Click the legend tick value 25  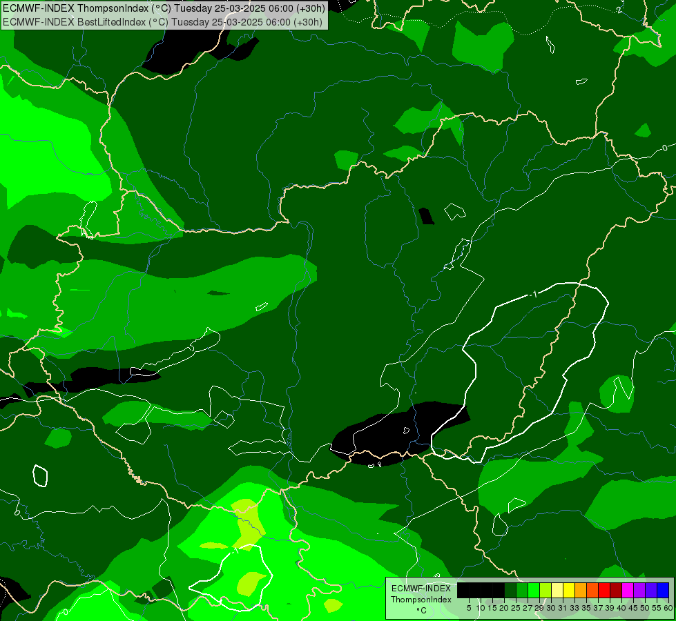(516, 608)
